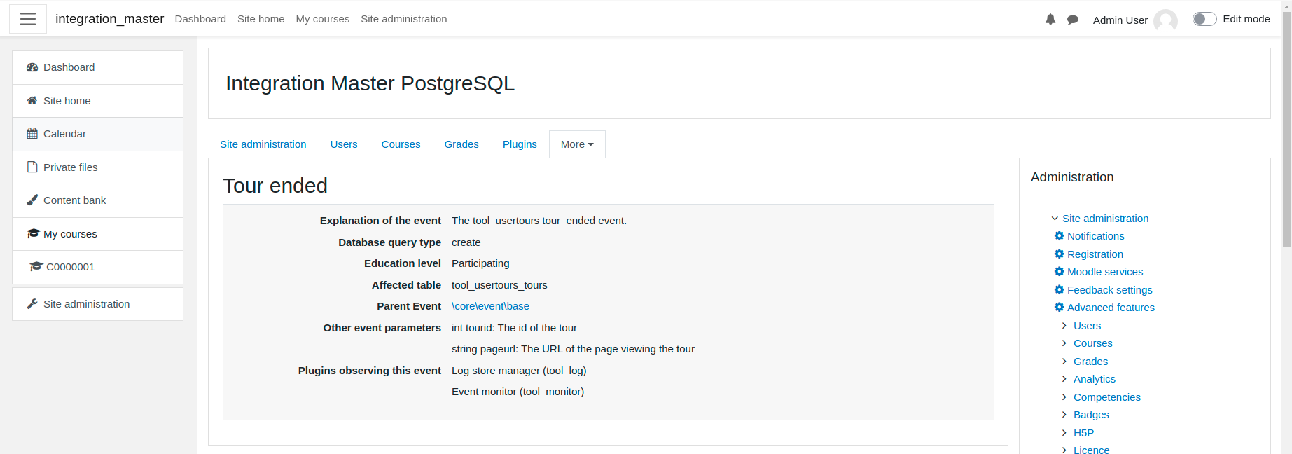Open My courses in top navigation
The height and width of the screenshot is (454, 1292).
[x=323, y=19]
